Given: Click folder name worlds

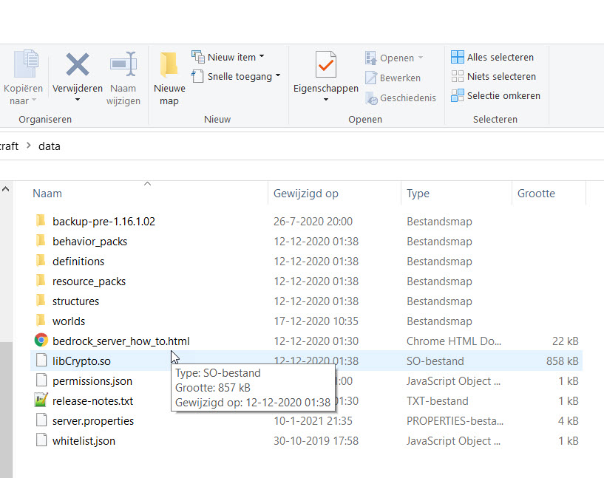Looking at the screenshot, I should pos(69,321).
